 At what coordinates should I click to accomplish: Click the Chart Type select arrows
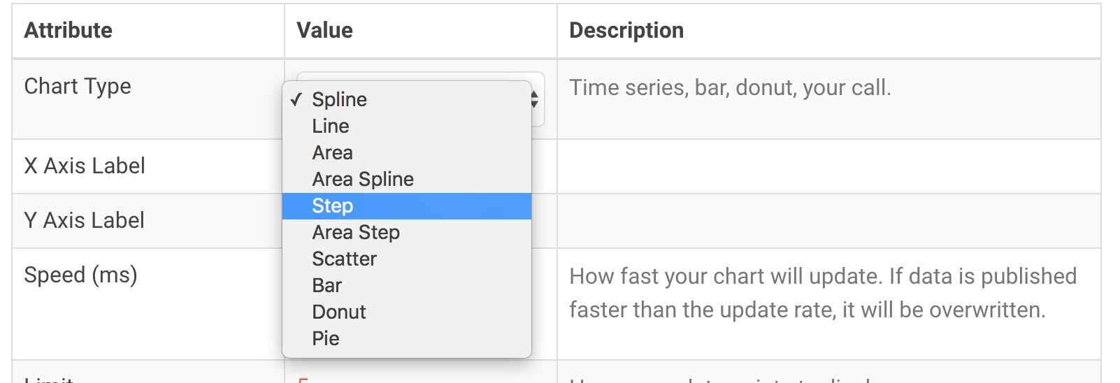(x=535, y=99)
